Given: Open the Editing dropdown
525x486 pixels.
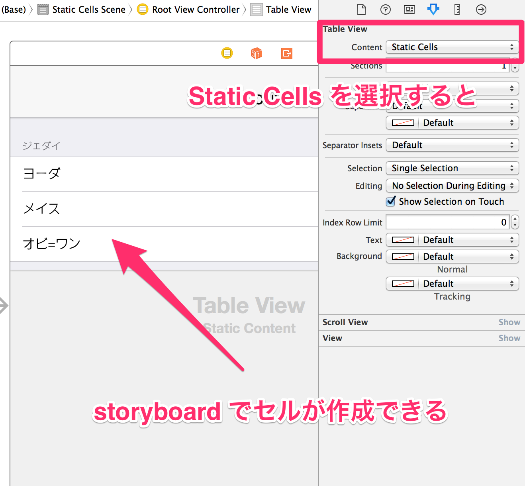Looking at the screenshot, I should (x=452, y=186).
